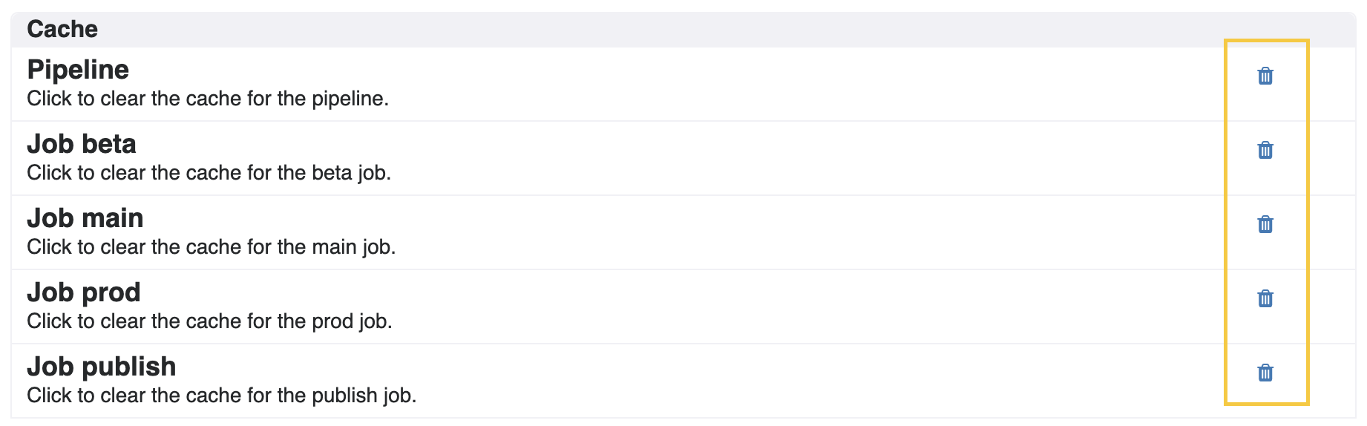Delete the Job main cache via trash icon
1367x426 pixels.
click(x=1265, y=224)
